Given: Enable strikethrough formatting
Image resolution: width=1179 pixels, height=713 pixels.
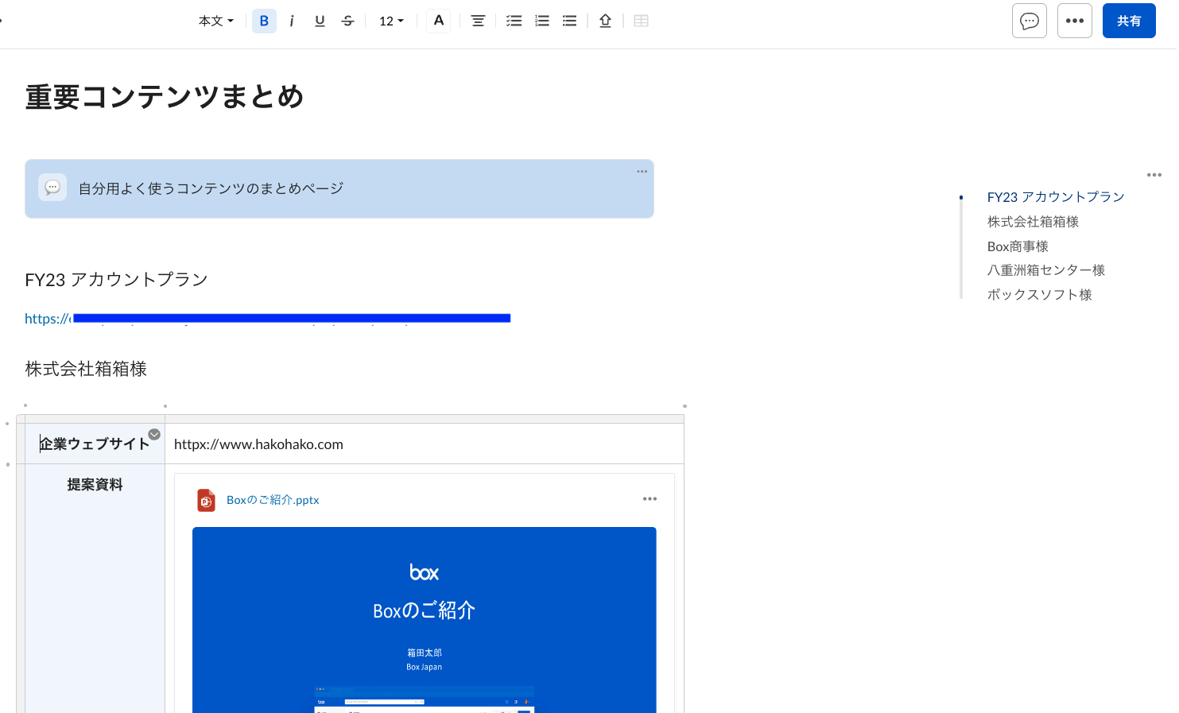Looking at the screenshot, I should pos(347,21).
